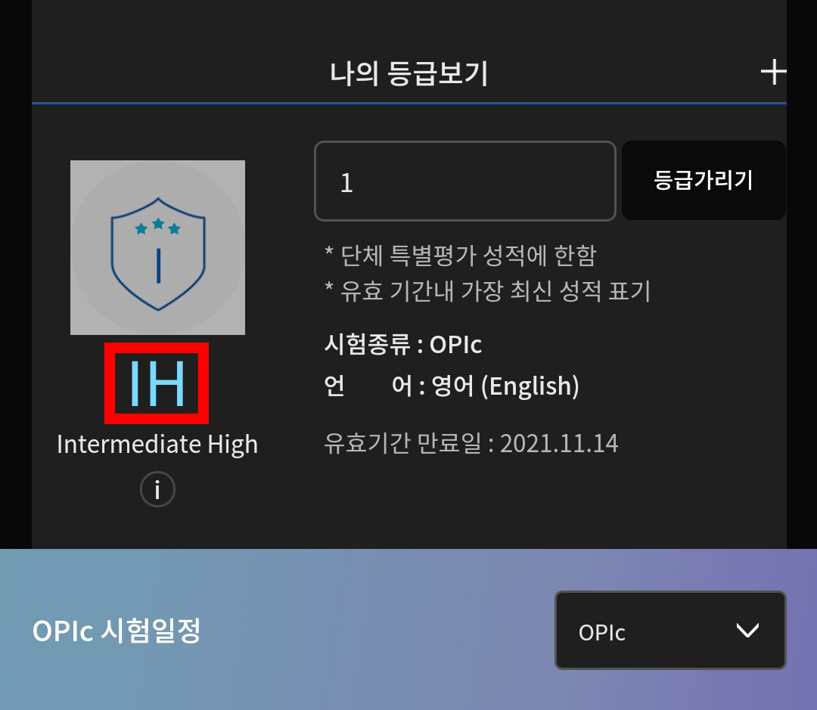This screenshot has width=817, height=710.
Task: Click the three stars on the shield badge
Action: (x=157, y=225)
